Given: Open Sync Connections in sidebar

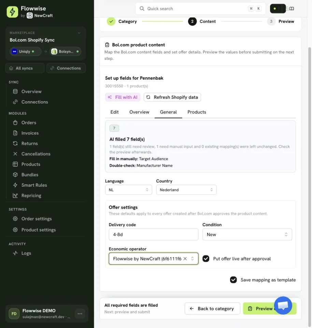Looking at the screenshot, I should click(x=35, y=102).
